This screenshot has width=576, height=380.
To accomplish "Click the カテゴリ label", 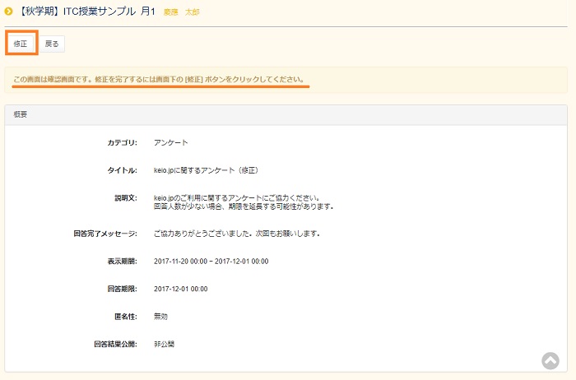I will [122, 143].
